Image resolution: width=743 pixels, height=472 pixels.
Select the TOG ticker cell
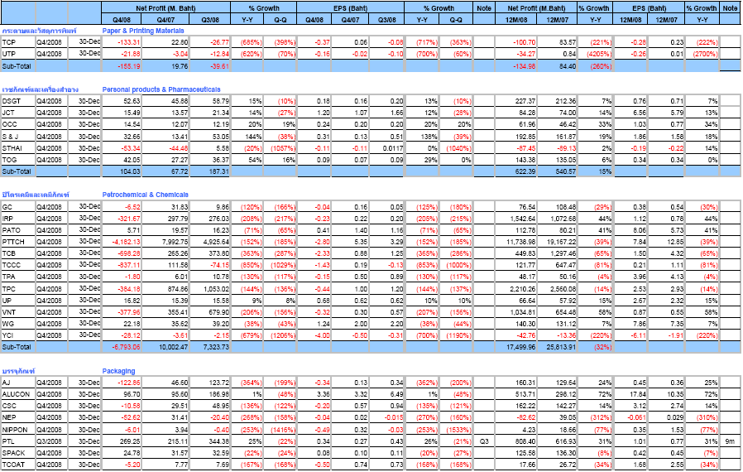click(x=18, y=160)
